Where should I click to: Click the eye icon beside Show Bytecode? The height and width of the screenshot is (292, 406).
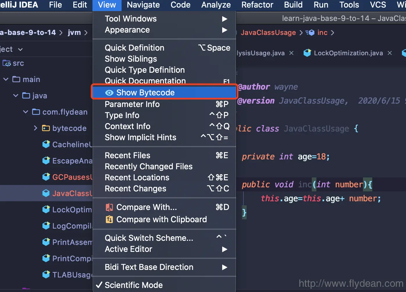[x=109, y=93]
